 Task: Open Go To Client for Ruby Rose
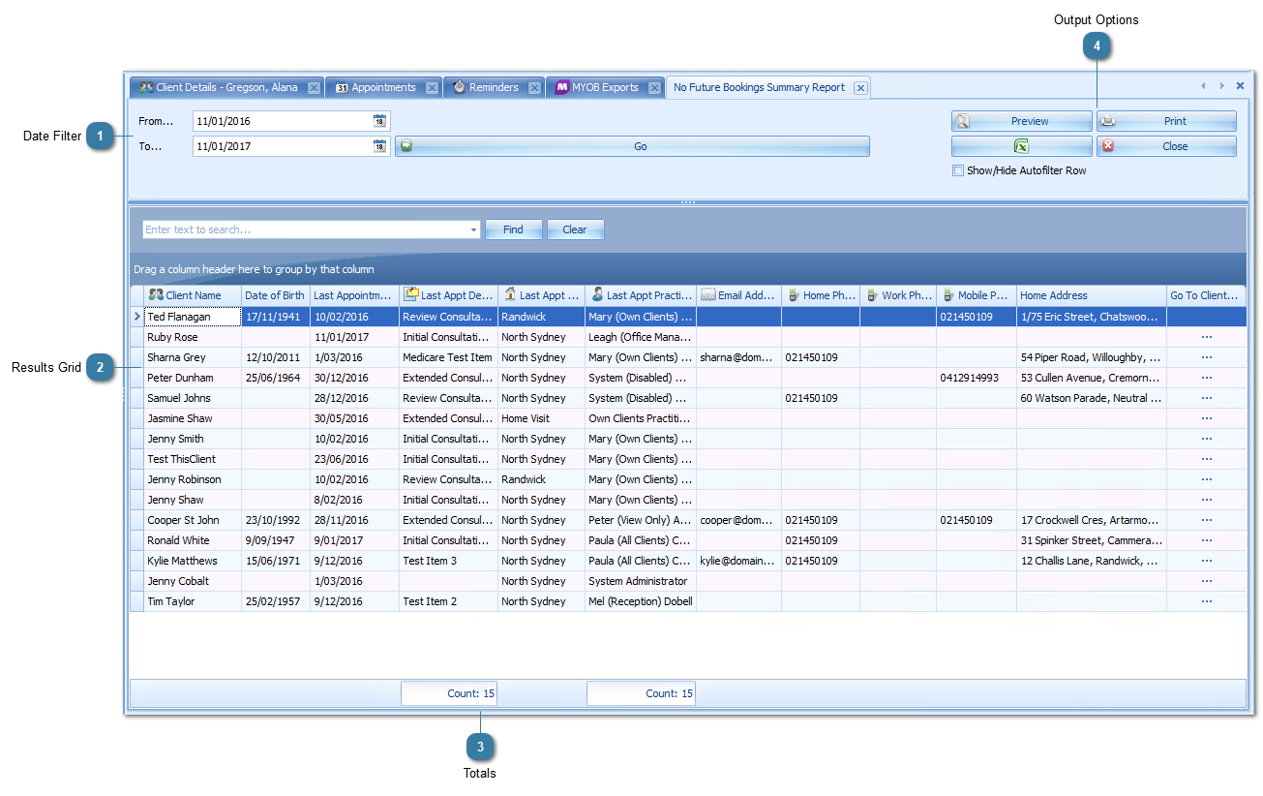coord(1206,337)
